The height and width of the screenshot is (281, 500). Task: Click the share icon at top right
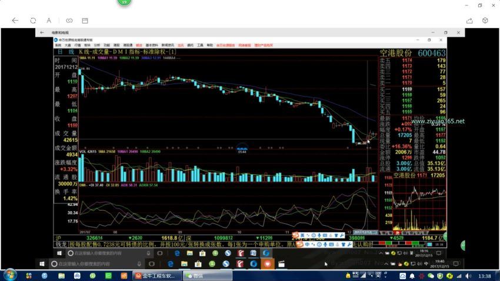coord(469,21)
